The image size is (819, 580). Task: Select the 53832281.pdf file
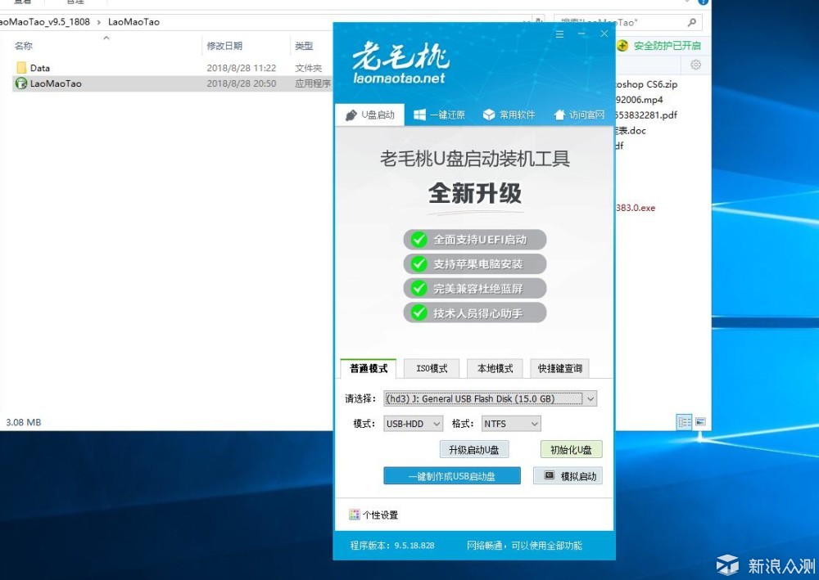pyautogui.click(x=646, y=115)
